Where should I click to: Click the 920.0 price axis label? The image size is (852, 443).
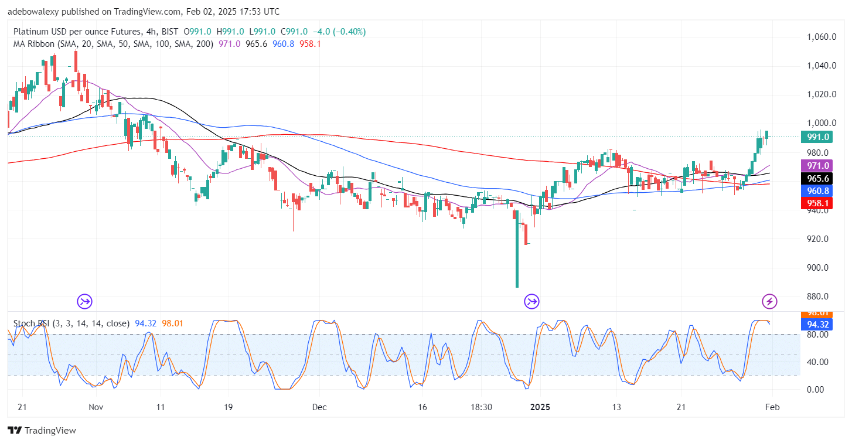(818, 239)
